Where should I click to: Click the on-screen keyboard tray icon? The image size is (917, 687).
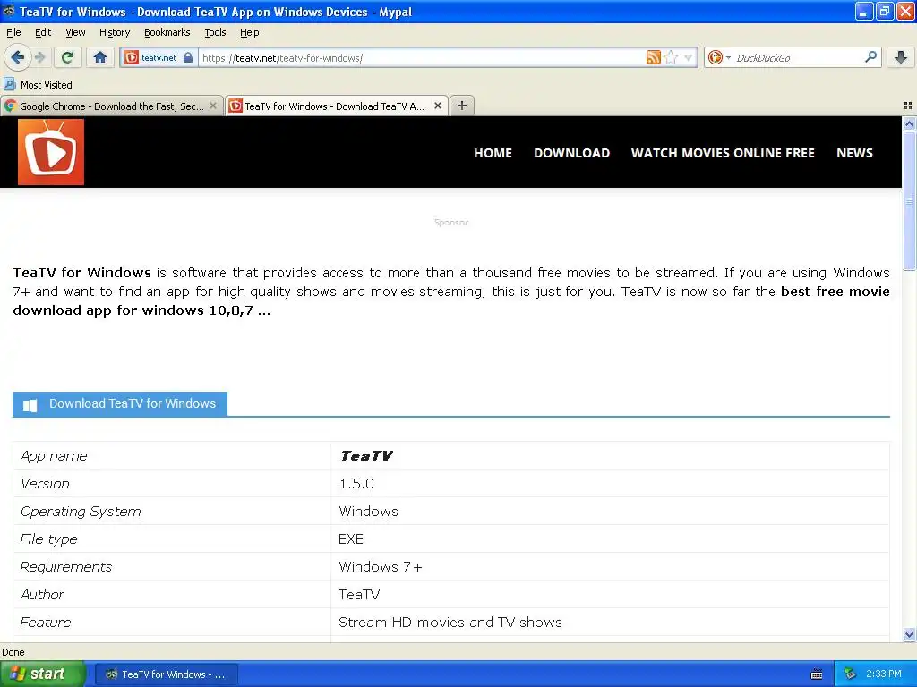(817, 674)
